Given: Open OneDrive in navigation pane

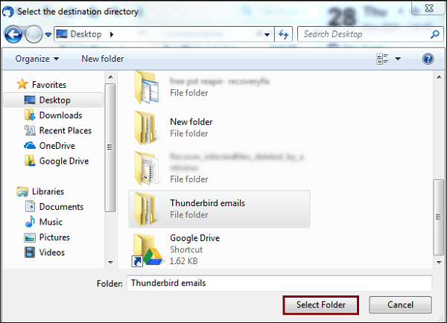Looking at the screenshot, I should [57, 146].
